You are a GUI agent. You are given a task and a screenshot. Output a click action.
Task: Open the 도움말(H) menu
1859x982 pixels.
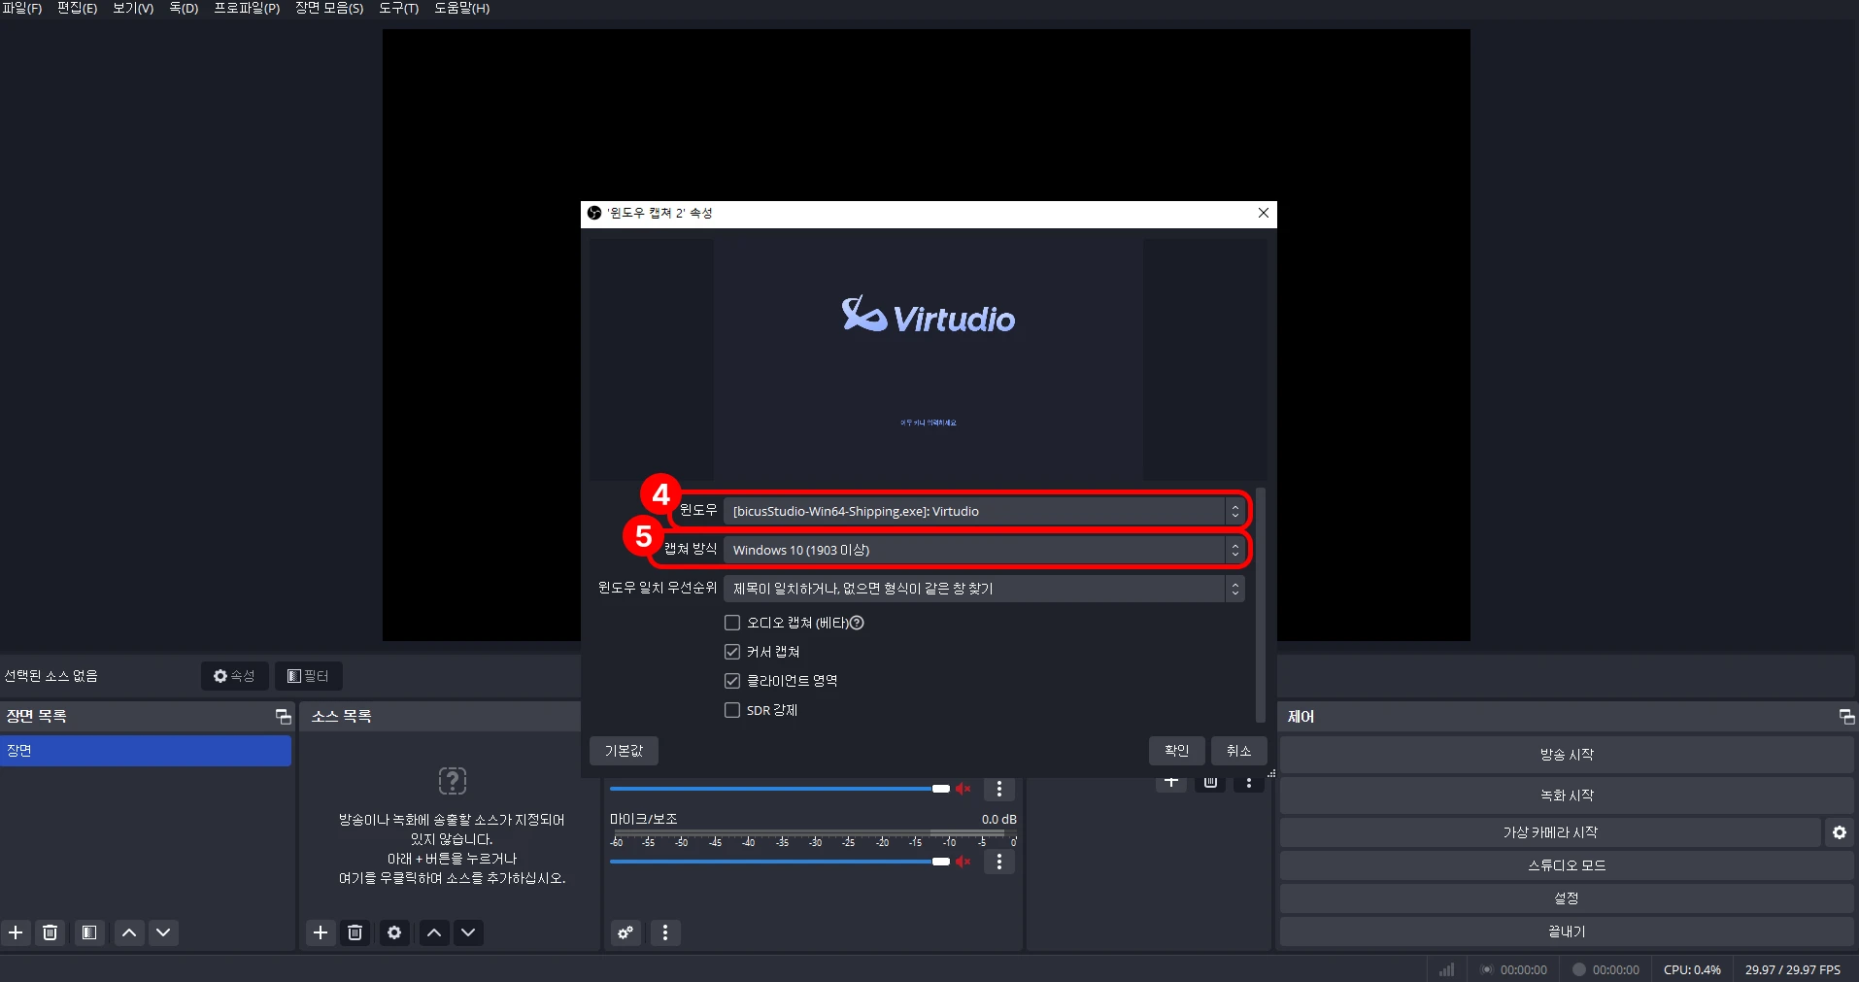461,8
